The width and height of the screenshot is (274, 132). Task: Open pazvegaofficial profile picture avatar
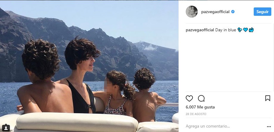[191, 12]
